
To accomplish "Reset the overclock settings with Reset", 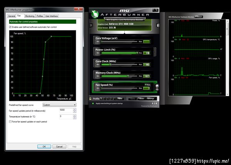I will (x=141, y=98).
